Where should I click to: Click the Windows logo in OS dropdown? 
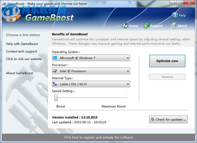click(55, 58)
